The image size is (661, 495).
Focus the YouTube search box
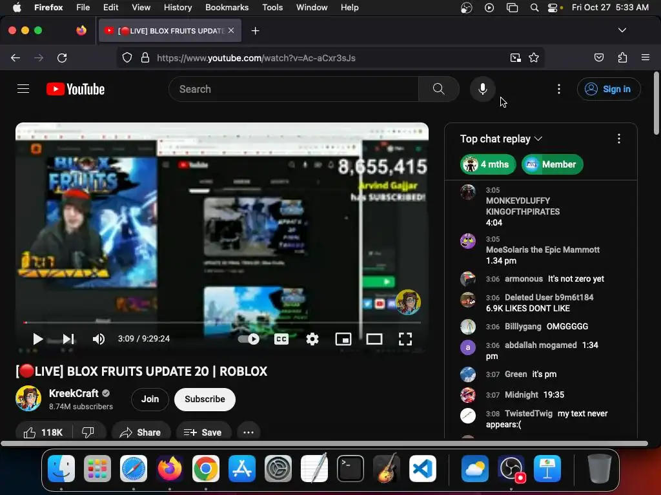[x=294, y=89]
